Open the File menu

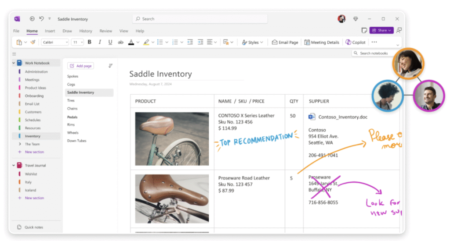16,31
